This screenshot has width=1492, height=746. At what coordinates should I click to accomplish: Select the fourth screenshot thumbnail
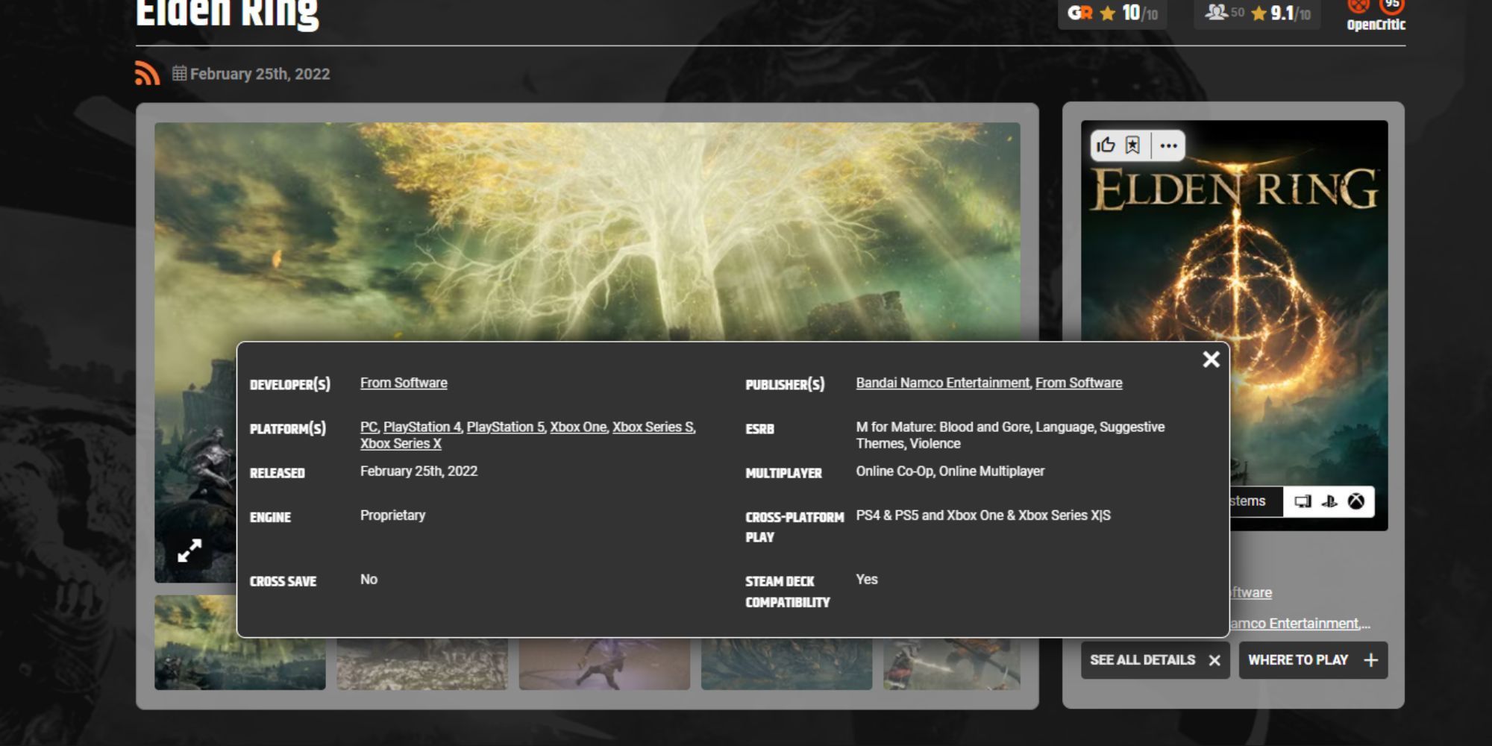coord(786,664)
